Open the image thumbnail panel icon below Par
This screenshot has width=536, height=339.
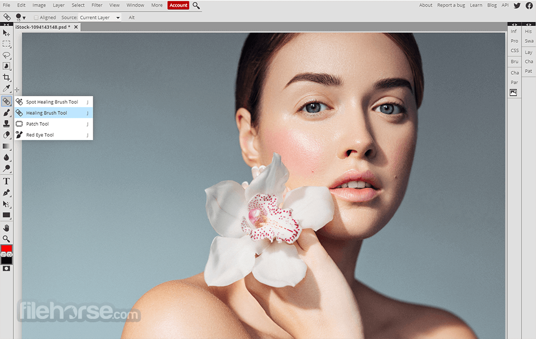point(514,93)
